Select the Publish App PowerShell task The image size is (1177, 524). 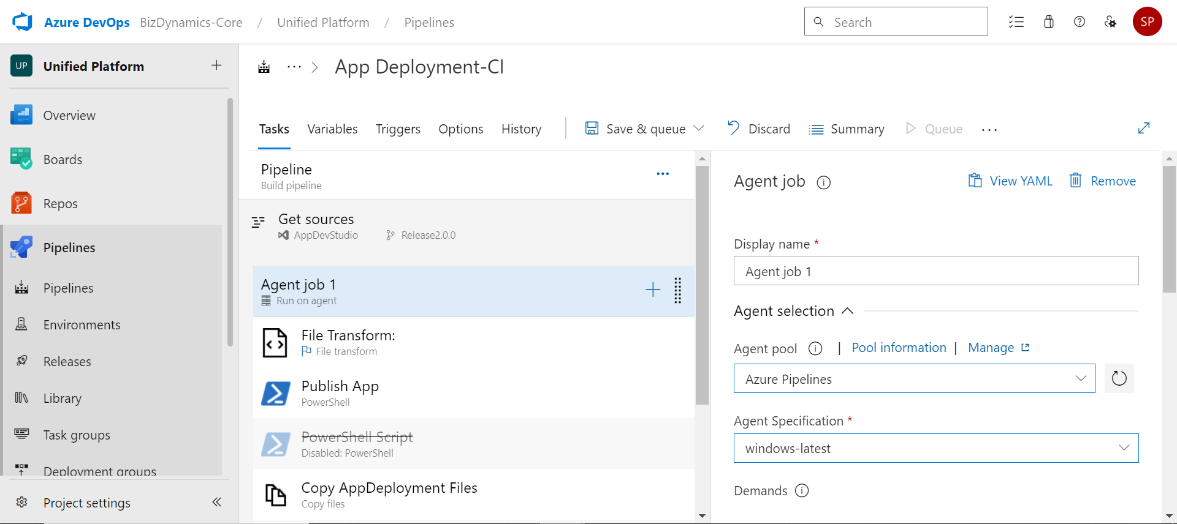click(x=473, y=393)
